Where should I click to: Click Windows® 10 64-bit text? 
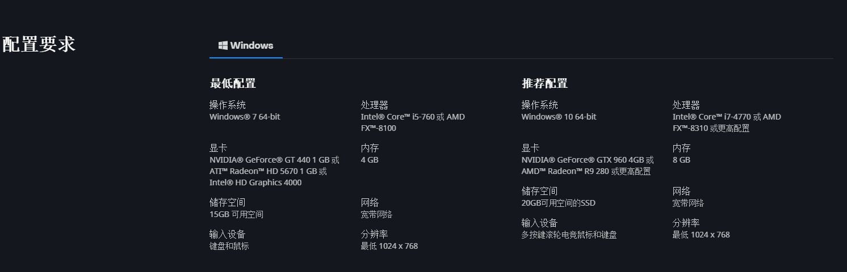pos(559,117)
